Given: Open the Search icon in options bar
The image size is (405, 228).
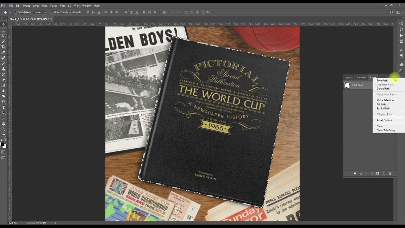Looking at the screenshot, I should point(391,12).
